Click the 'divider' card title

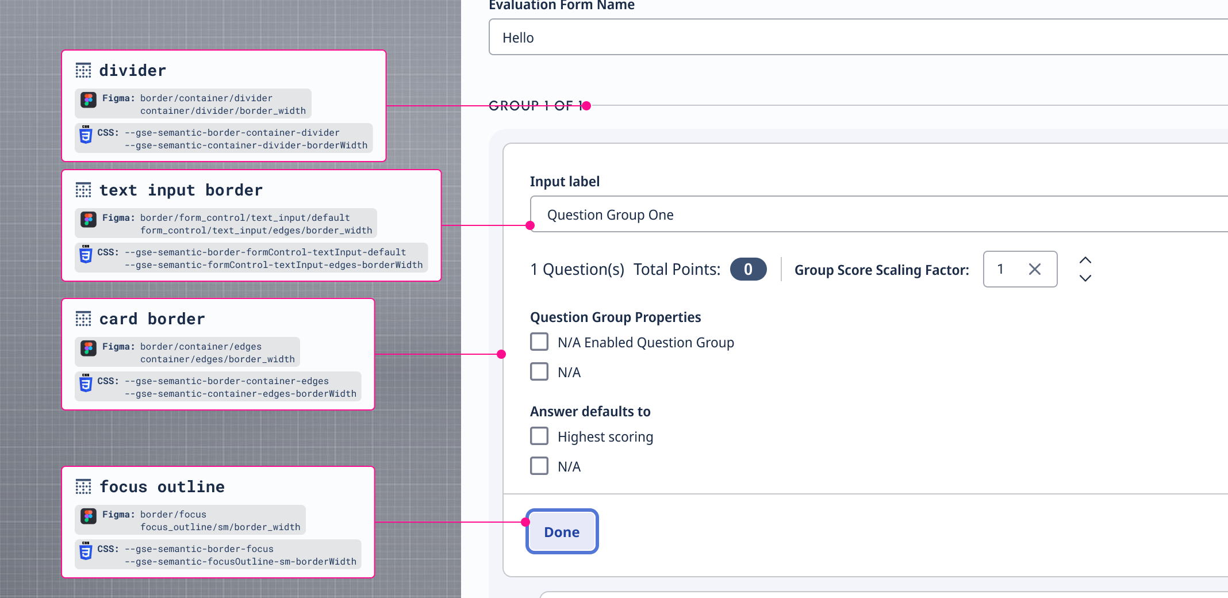click(133, 71)
